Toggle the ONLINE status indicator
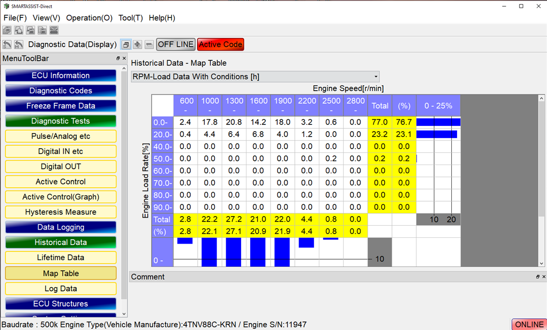Viewport: 547px width, 330px height. (x=529, y=324)
